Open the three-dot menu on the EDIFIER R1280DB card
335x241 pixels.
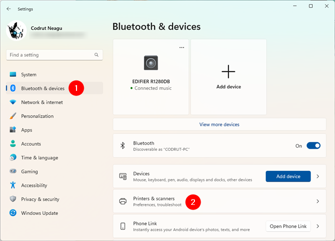pos(181,47)
